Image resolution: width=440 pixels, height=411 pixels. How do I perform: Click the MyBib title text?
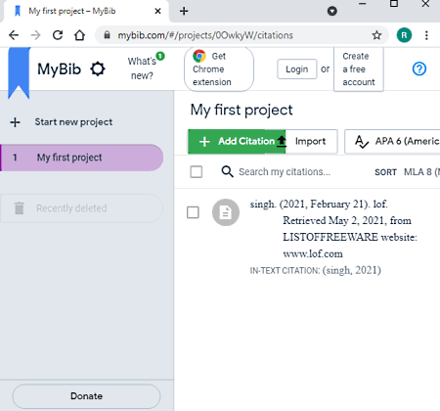click(x=59, y=69)
